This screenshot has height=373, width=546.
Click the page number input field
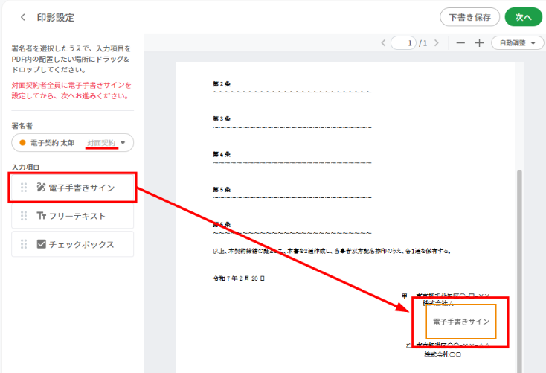coord(404,43)
